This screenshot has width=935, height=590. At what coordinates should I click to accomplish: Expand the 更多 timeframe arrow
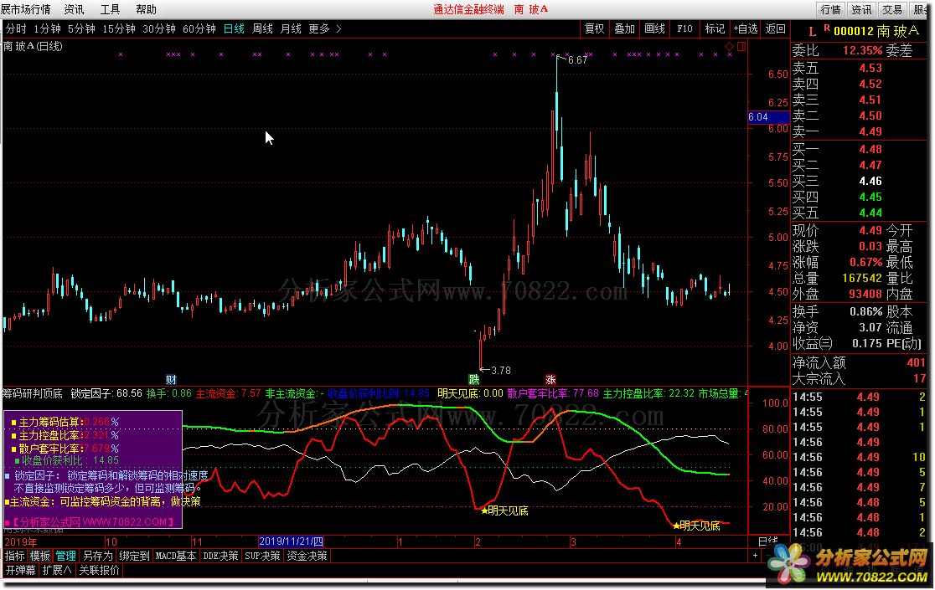click(x=338, y=28)
